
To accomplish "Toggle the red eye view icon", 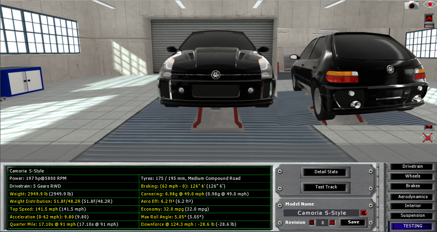I will 430,5.
